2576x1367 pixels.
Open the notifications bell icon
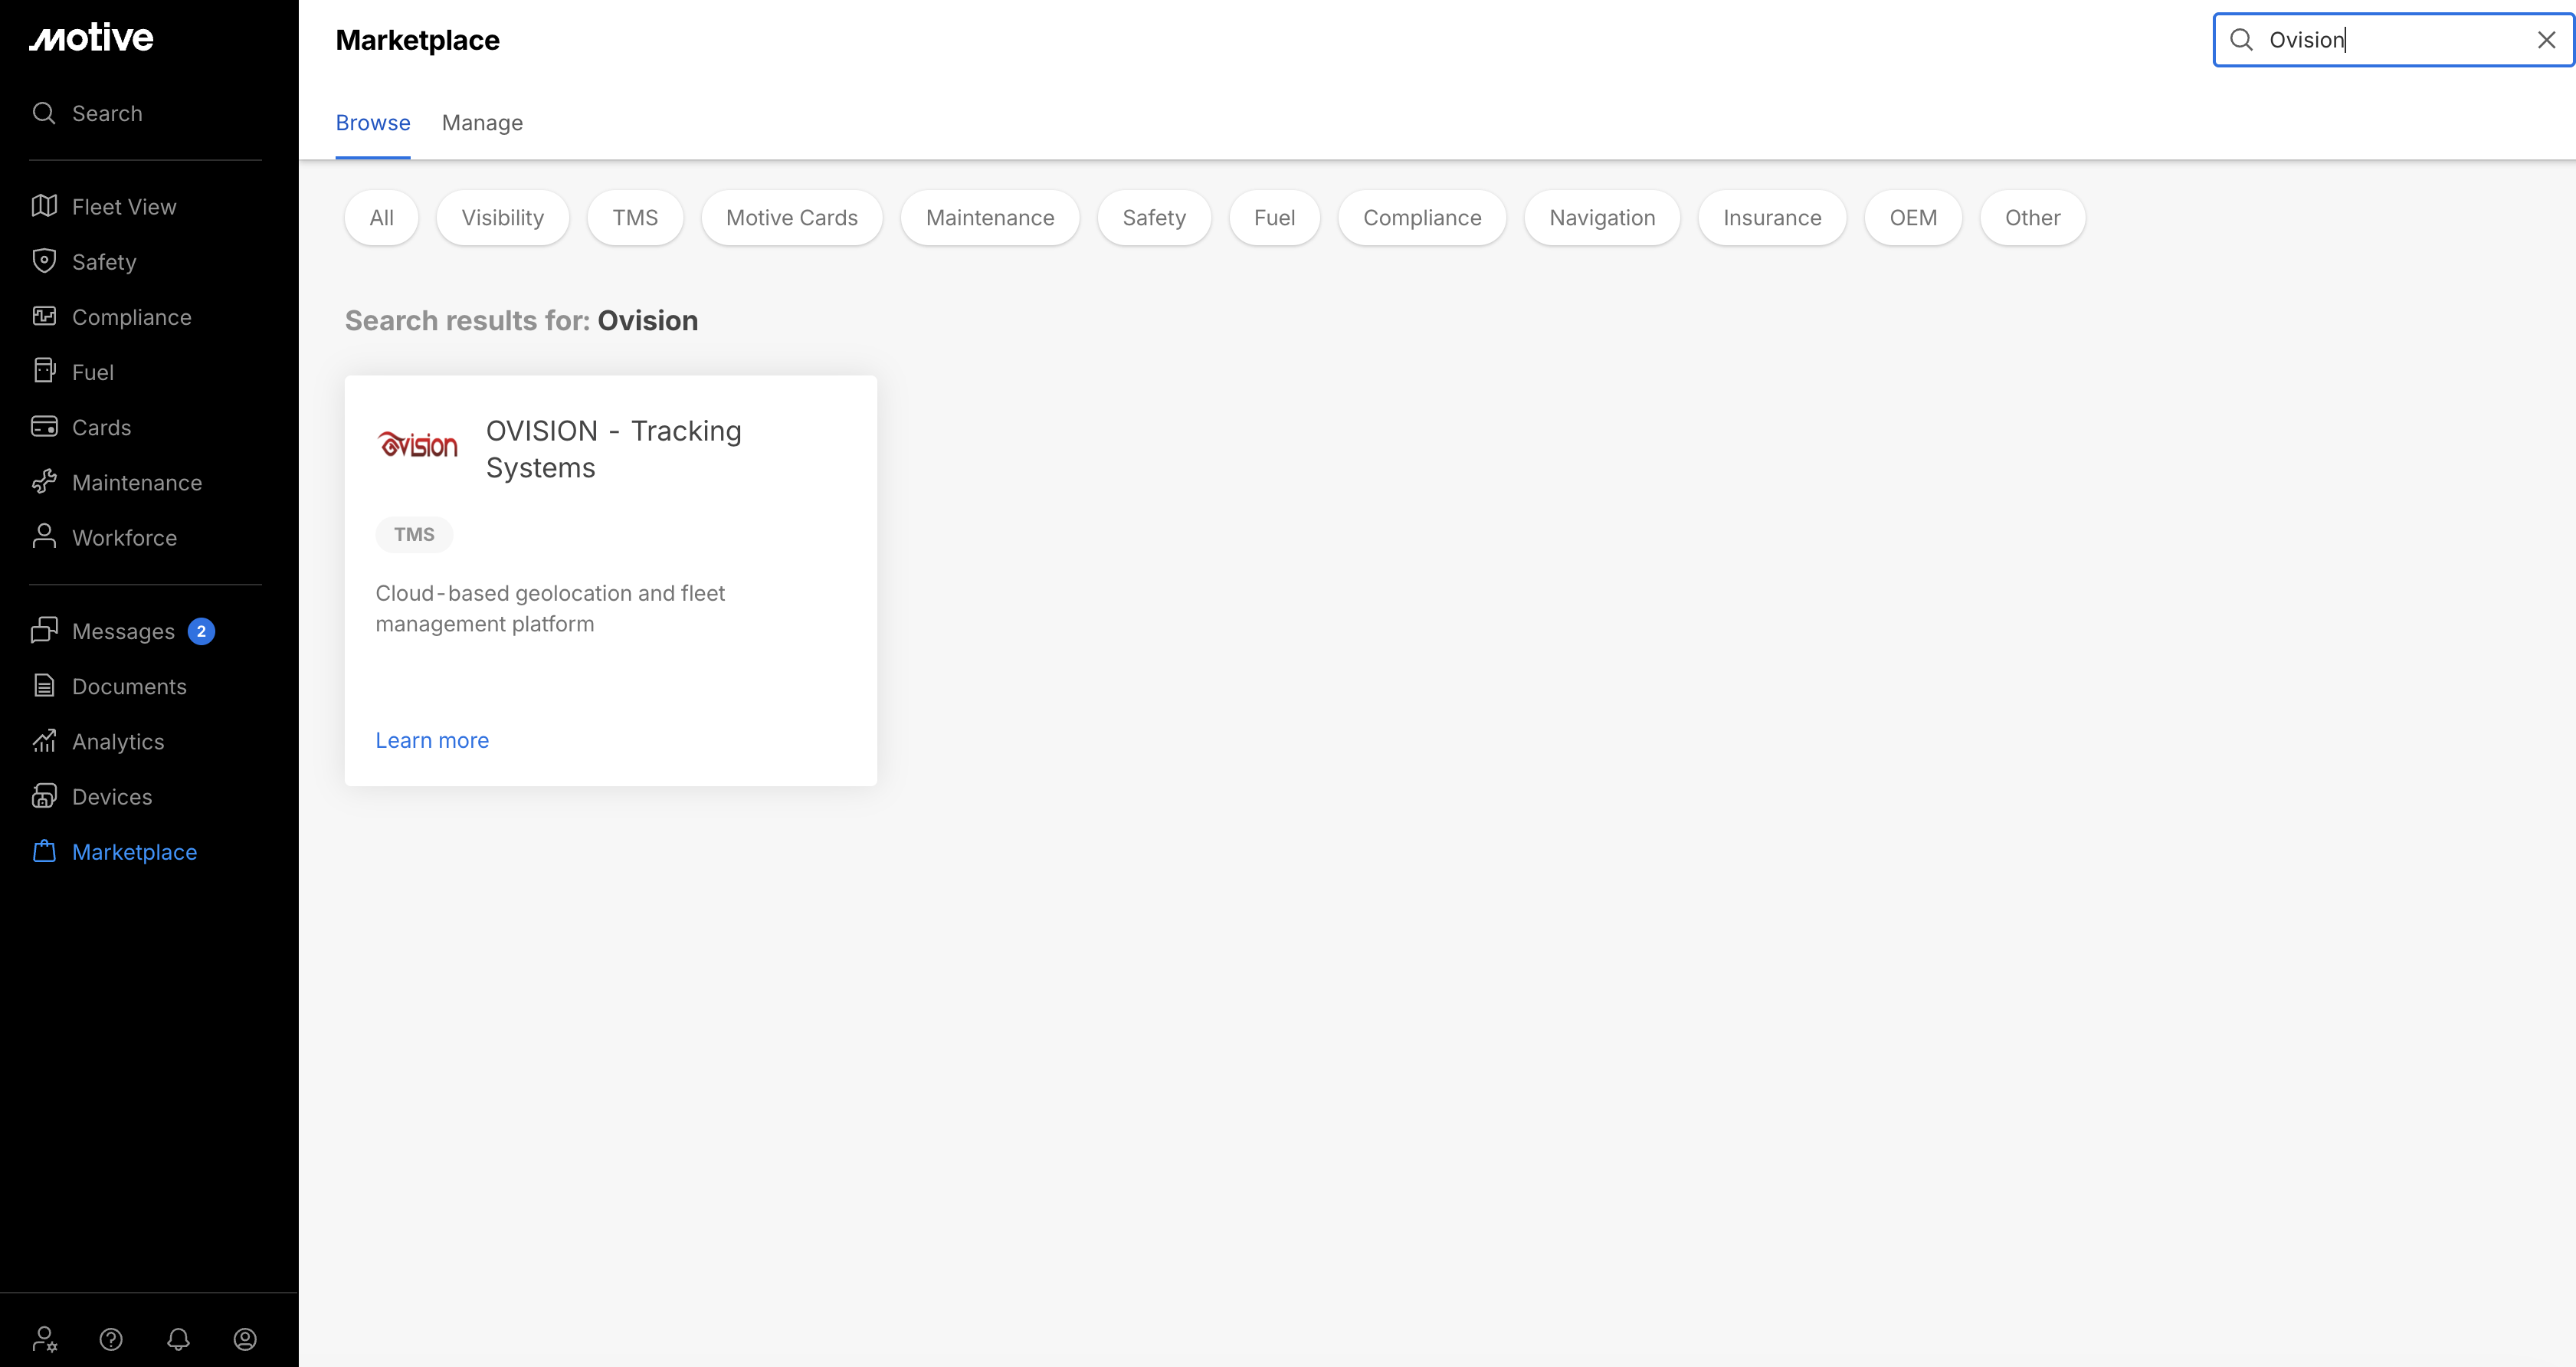(x=178, y=1339)
